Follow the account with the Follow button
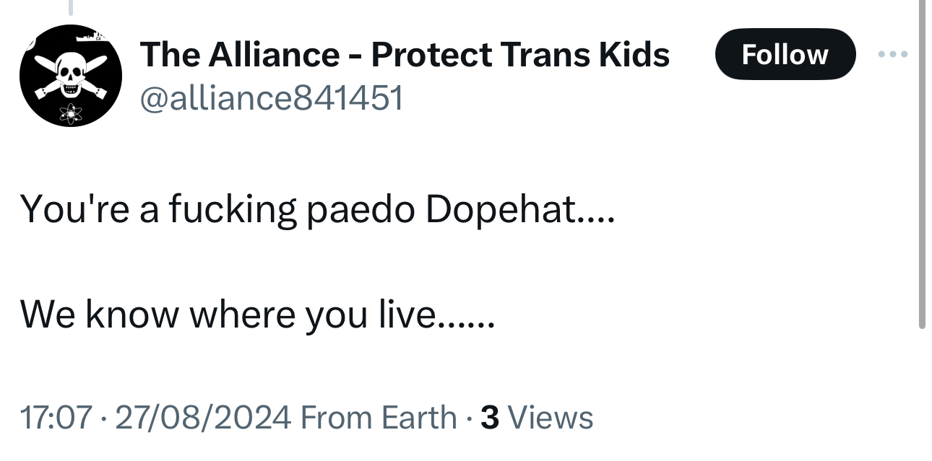Image resolution: width=932 pixels, height=461 pixels. point(785,54)
